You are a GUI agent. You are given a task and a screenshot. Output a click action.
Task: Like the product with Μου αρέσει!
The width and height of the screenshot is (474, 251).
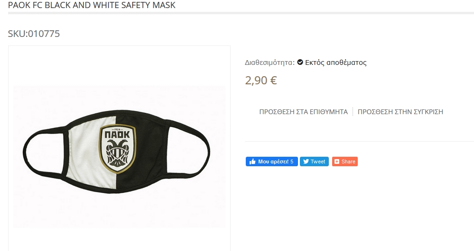[271, 161]
